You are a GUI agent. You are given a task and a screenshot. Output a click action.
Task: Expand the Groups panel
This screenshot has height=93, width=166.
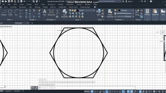[x=139, y=20]
